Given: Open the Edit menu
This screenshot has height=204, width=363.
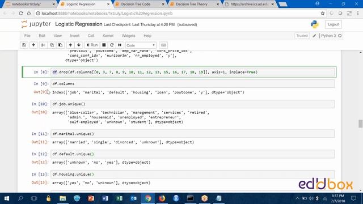Looking at the screenshot, I should pyautogui.click(x=42, y=36).
